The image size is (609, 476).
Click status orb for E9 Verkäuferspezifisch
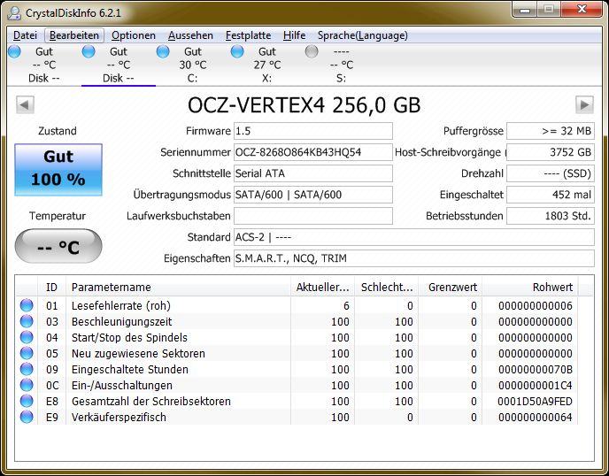(27, 417)
